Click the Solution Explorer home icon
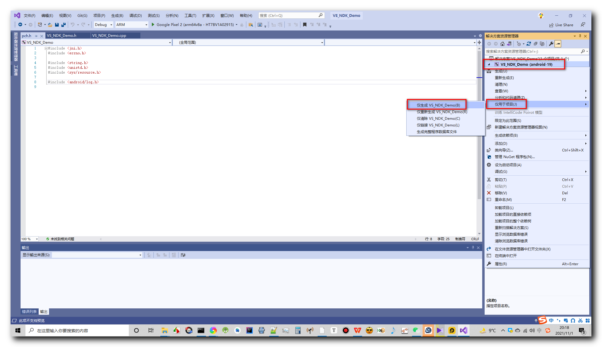The height and width of the screenshot is (347, 602). [502, 44]
